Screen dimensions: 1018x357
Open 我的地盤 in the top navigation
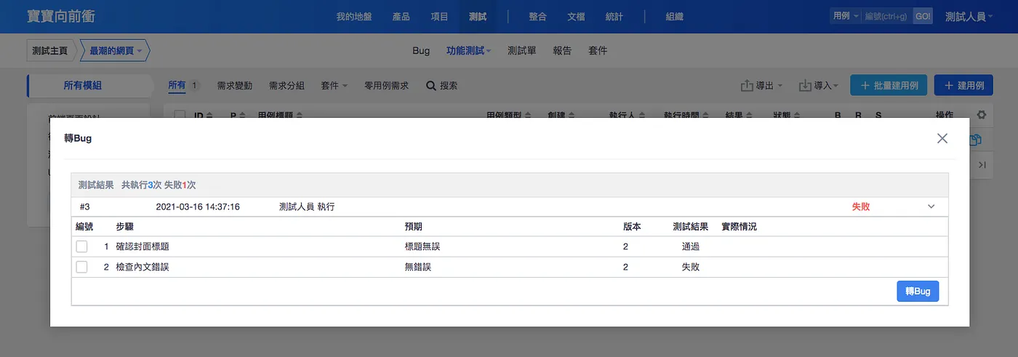(354, 16)
